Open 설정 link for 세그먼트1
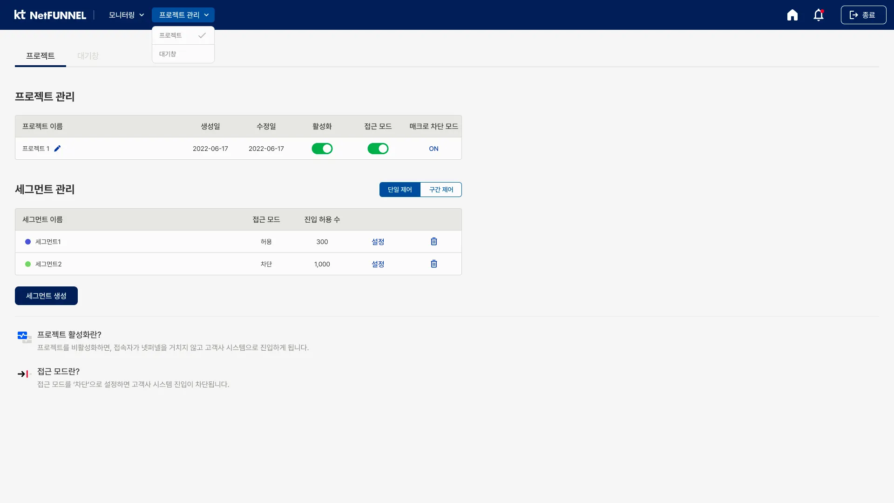 pyautogui.click(x=378, y=242)
